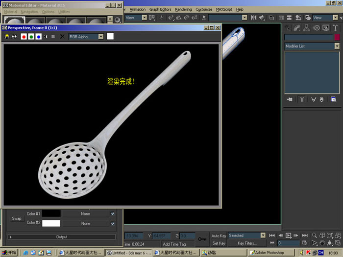The image size is (343, 257).
Task: Clear the rendered frame with X
Action: [x=62, y=37]
